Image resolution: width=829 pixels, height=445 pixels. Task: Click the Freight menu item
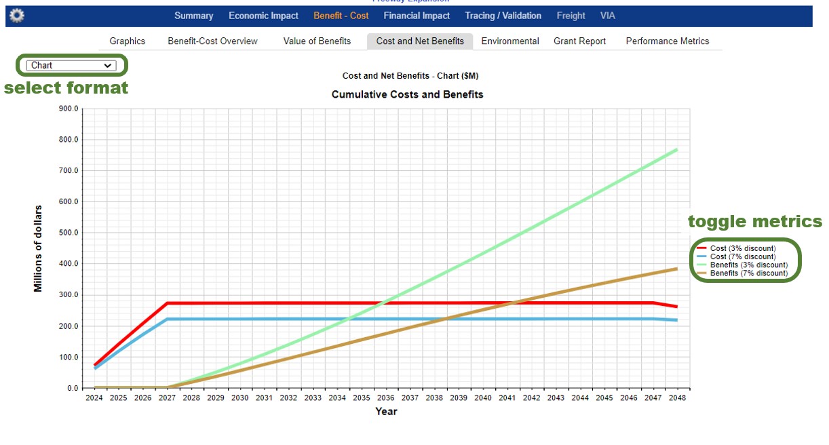(x=571, y=16)
